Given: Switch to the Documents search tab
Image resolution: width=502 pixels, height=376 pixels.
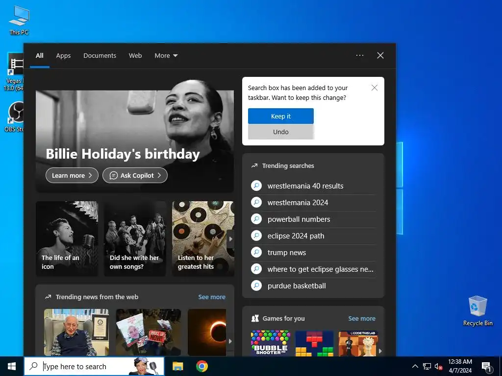Looking at the screenshot, I should [100, 56].
